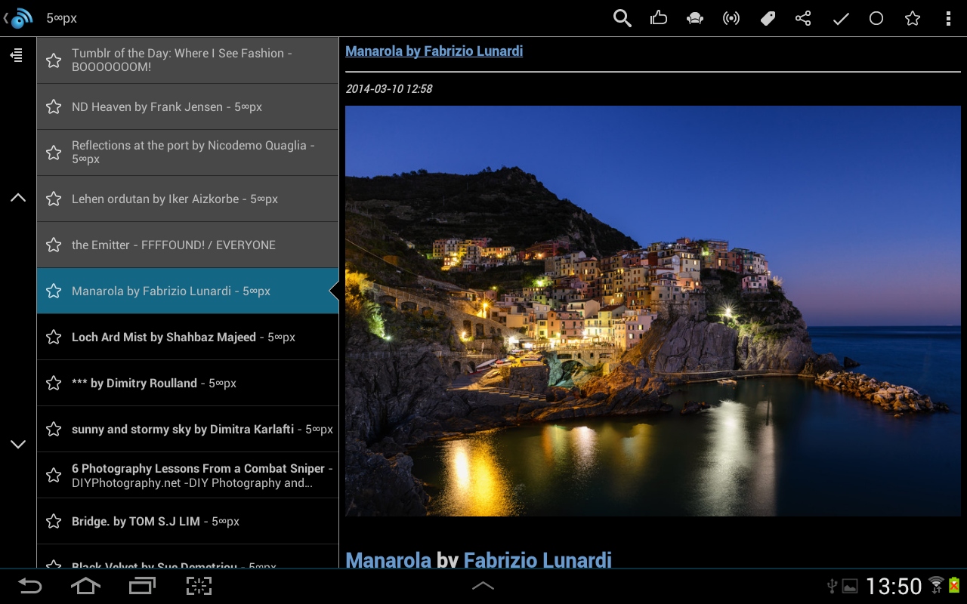Tag the article using the label icon
967x604 pixels.
pos(767,17)
